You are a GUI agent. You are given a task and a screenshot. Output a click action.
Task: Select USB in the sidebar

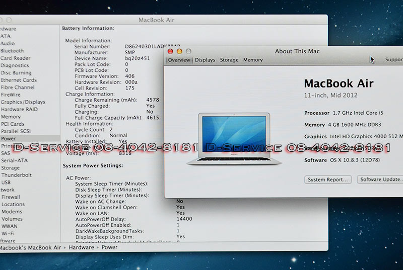pyautogui.click(x=6, y=183)
